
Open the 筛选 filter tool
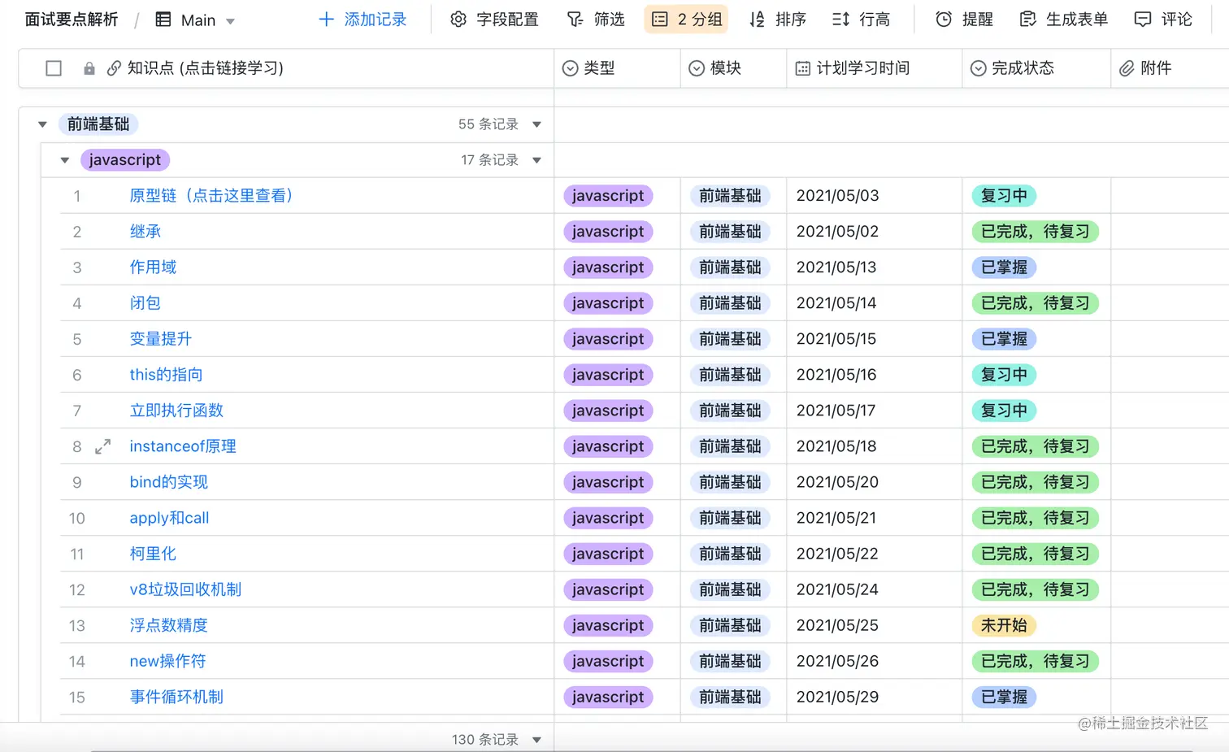click(596, 20)
